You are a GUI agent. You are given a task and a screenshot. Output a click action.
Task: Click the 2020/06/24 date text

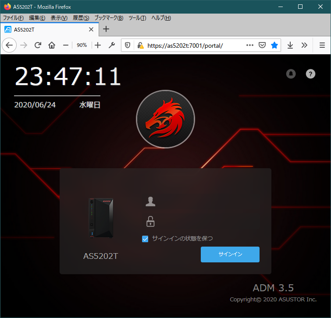(35, 105)
